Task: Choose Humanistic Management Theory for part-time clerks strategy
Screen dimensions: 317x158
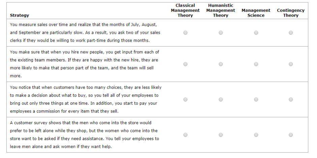Action: pyautogui.click(x=221, y=33)
